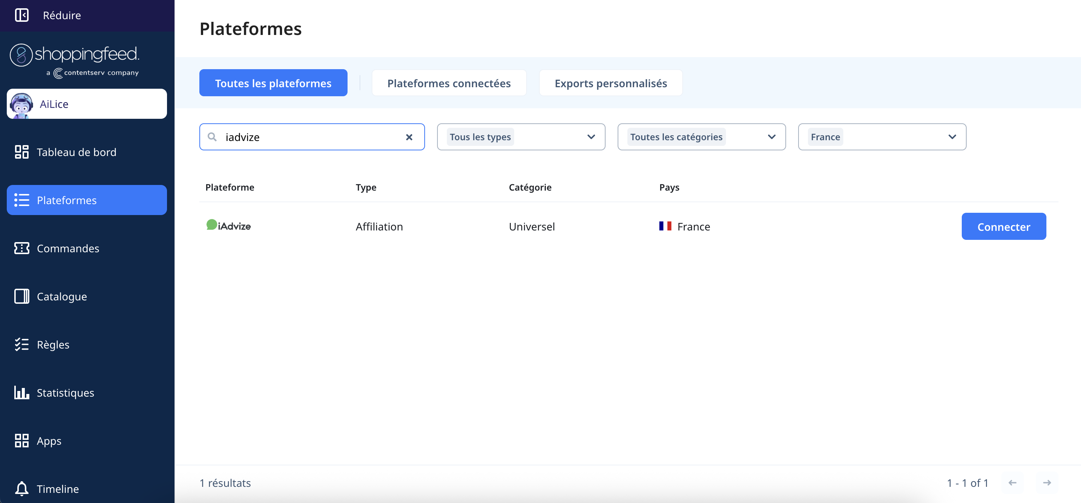
Task: Click the Plateformes page heading
Action: point(251,29)
